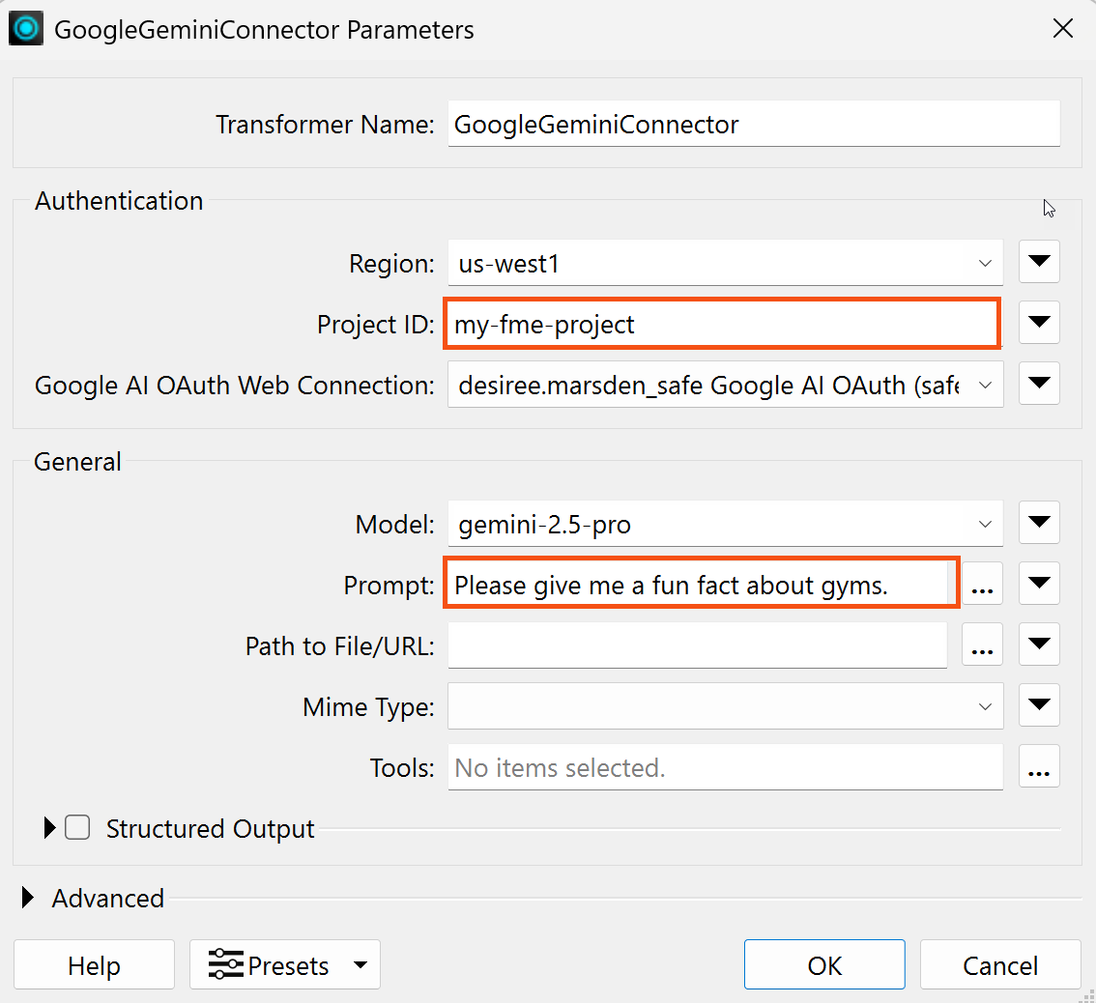The height and width of the screenshot is (1003, 1096).
Task: Click the Cancel button
Action: tap(1000, 964)
